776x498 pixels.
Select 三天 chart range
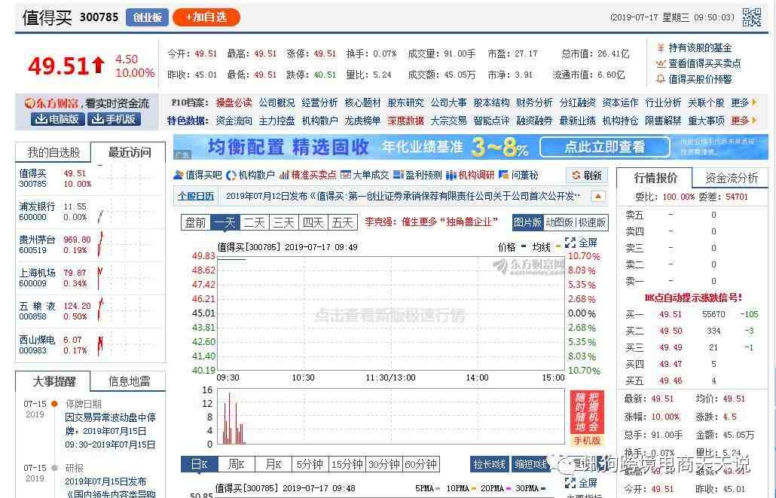[x=284, y=223]
